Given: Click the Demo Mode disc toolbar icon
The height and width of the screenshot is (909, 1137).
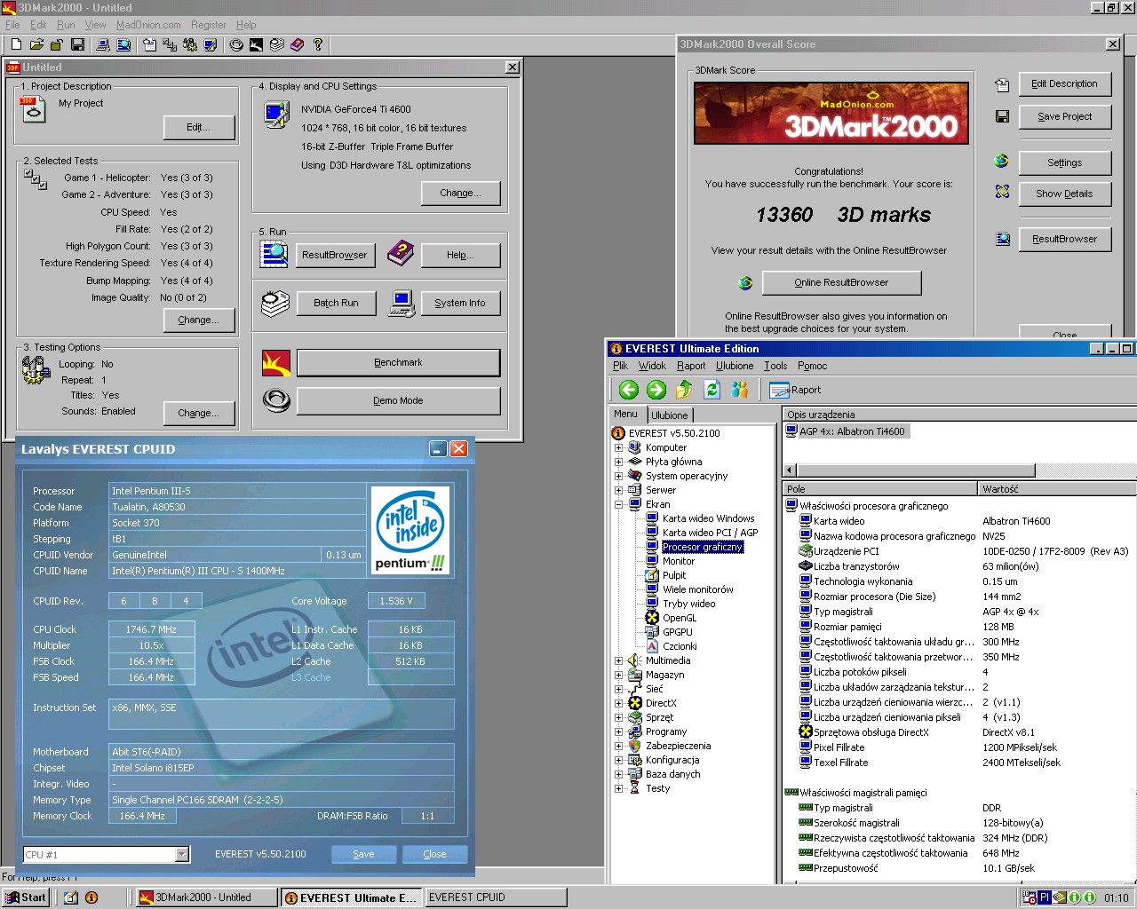Looking at the screenshot, I should click(x=236, y=44).
